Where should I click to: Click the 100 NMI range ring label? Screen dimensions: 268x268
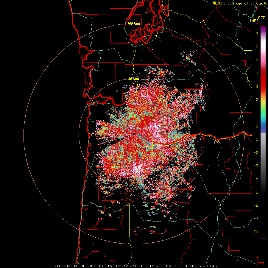pyautogui.click(x=134, y=24)
